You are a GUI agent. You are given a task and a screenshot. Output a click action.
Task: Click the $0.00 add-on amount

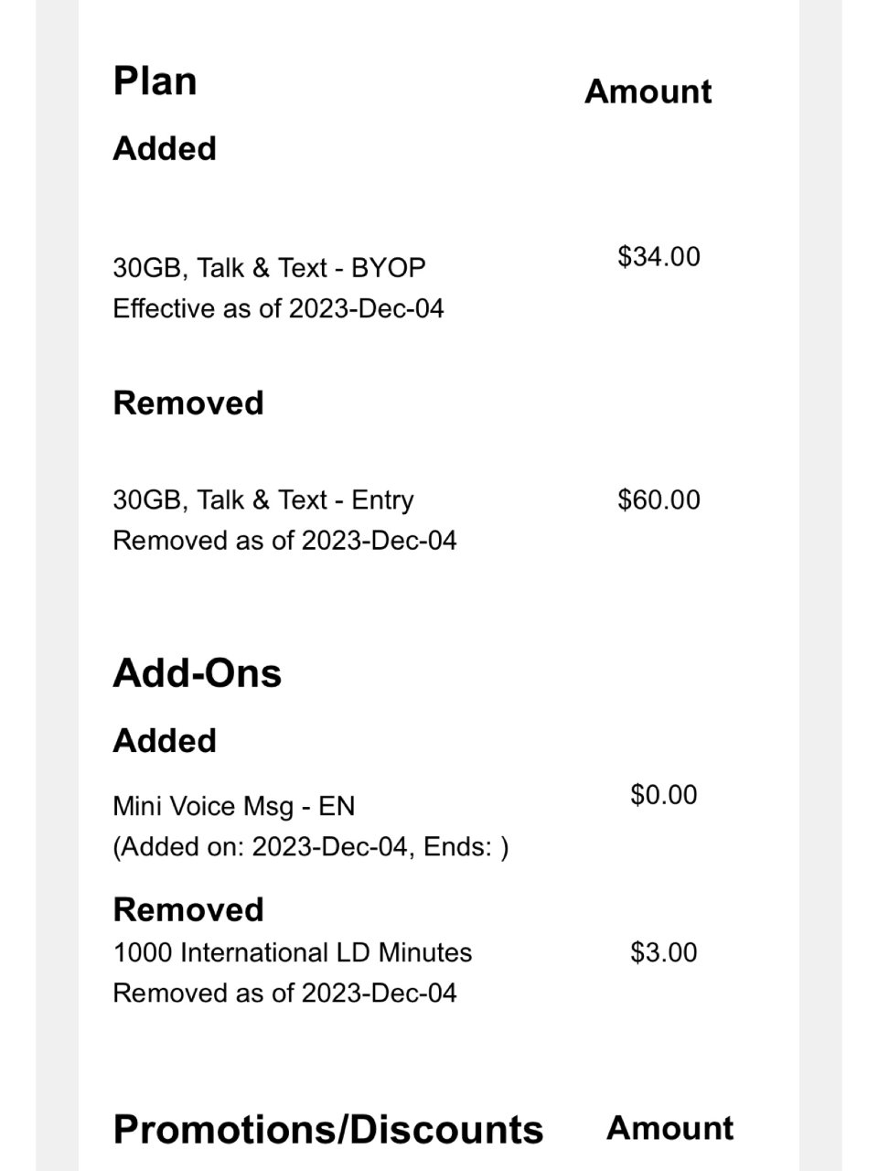click(664, 794)
